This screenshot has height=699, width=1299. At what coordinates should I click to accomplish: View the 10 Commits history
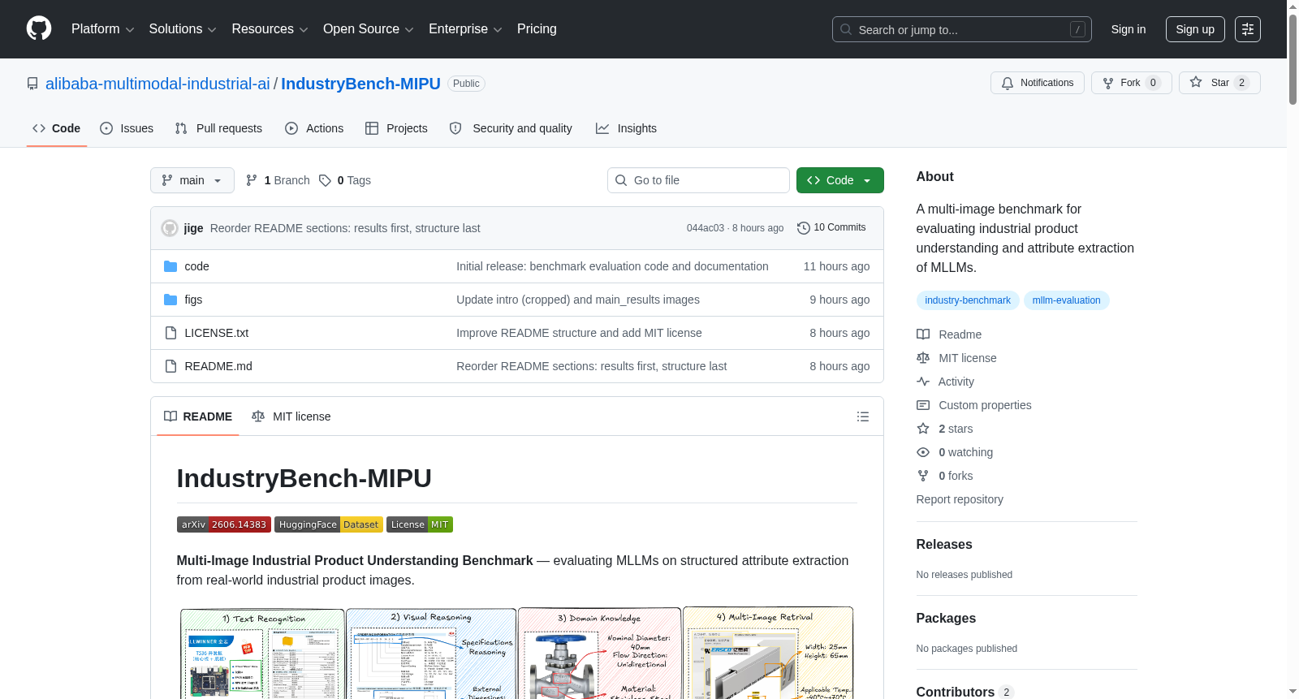[x=831, y=227]
